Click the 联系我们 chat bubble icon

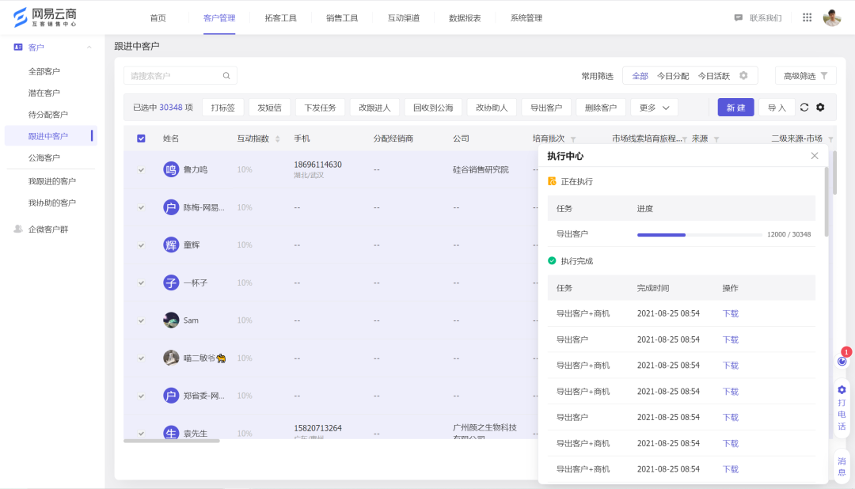tap(739, 17)
